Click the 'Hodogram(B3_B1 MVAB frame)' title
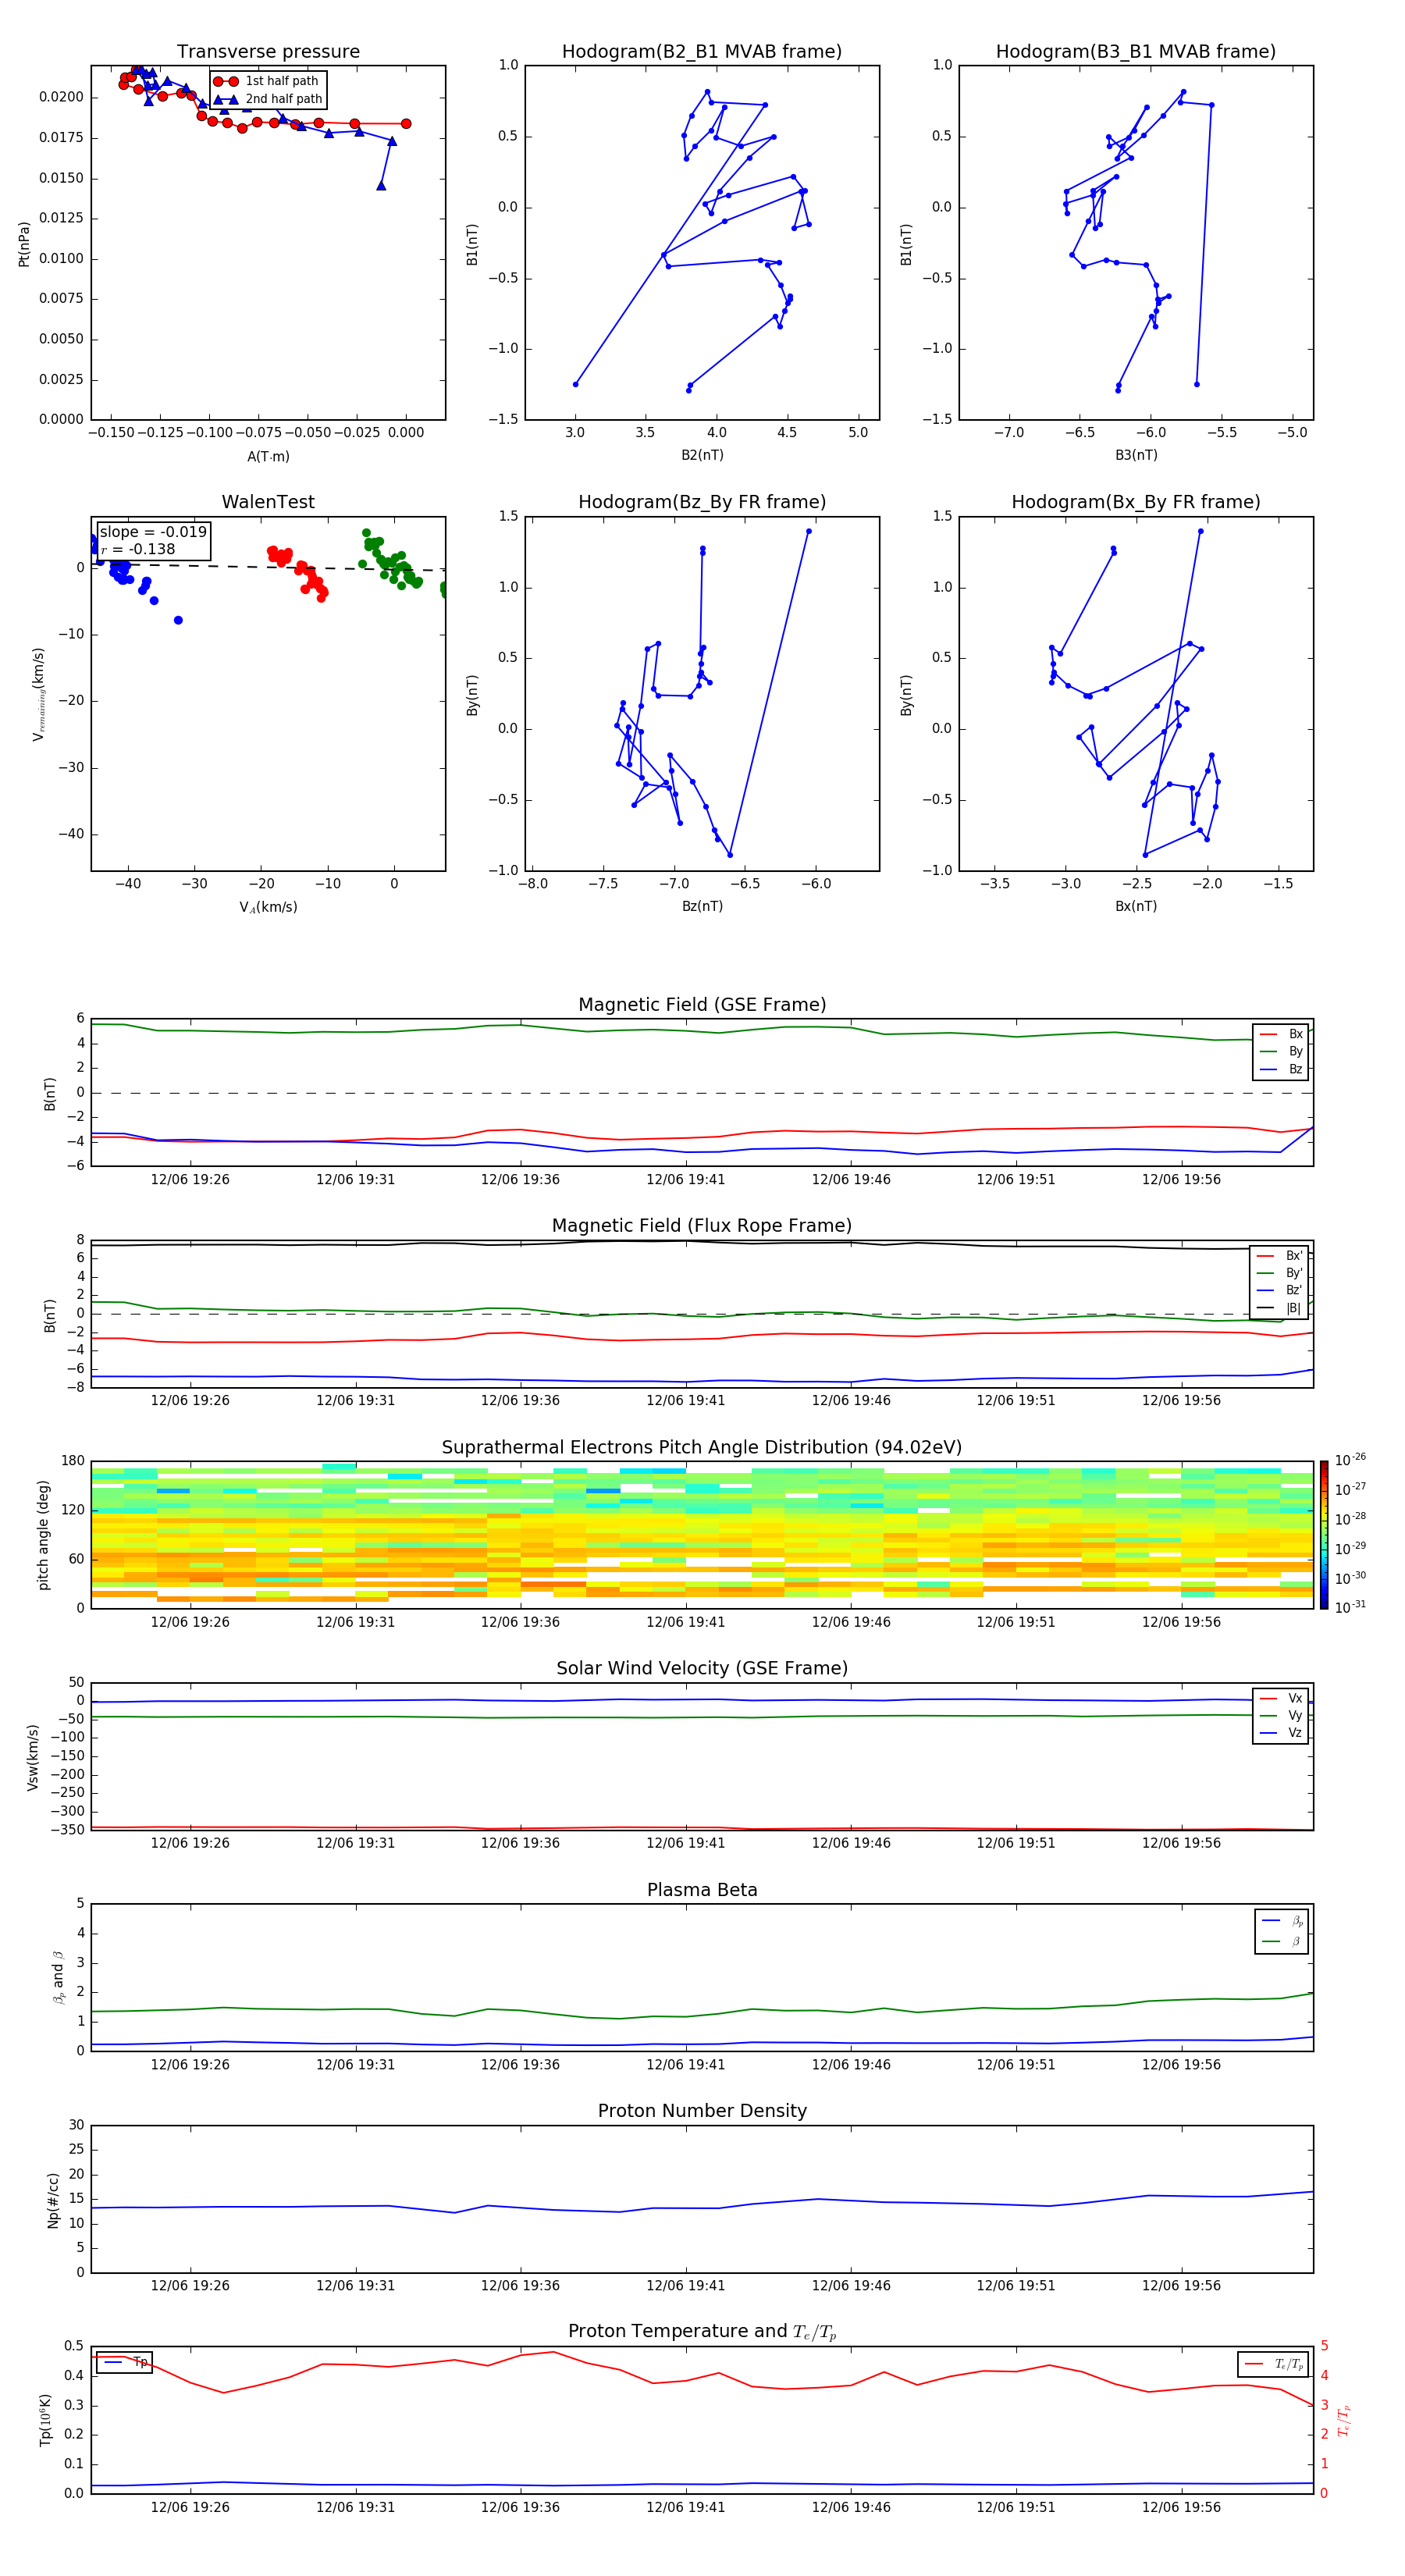1405x2576 pixels. [x=1136, y=52]
